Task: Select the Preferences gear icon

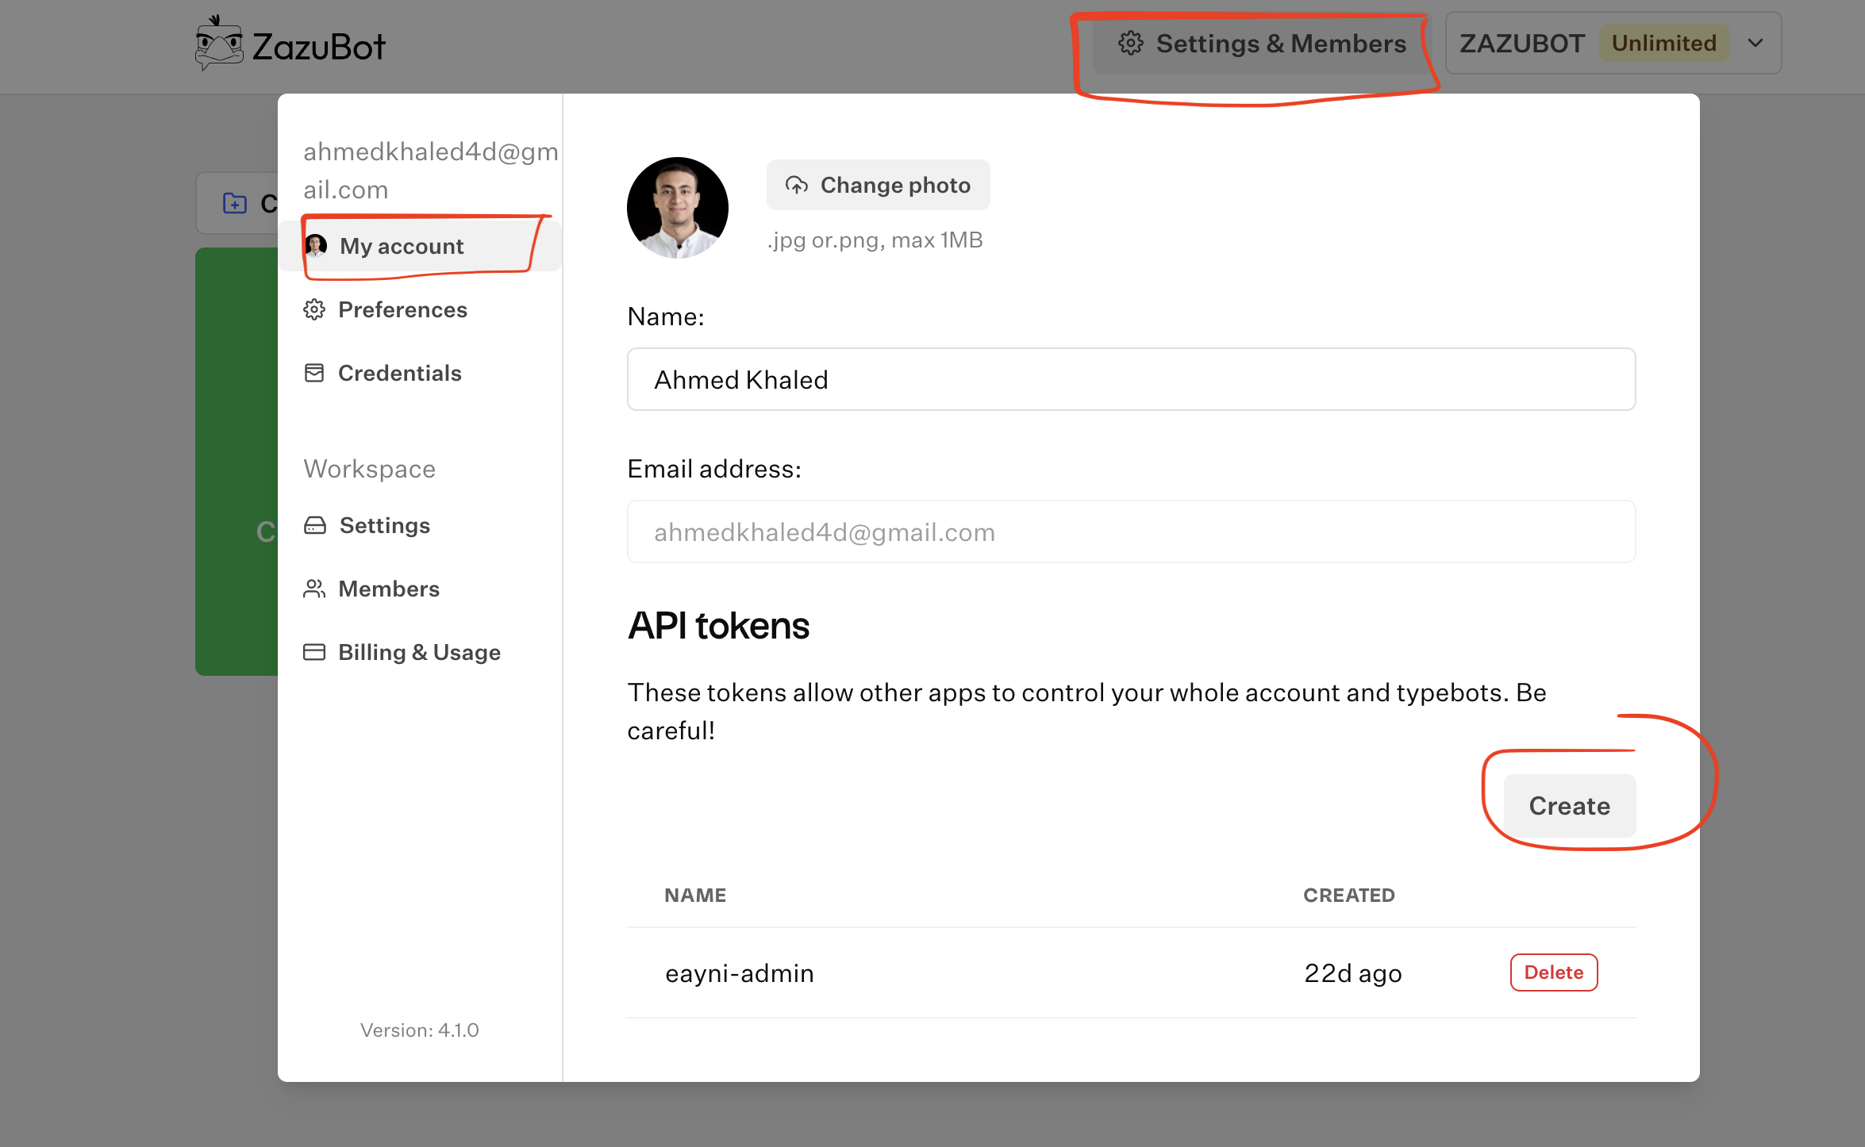Action: click(x=314, y=309)
